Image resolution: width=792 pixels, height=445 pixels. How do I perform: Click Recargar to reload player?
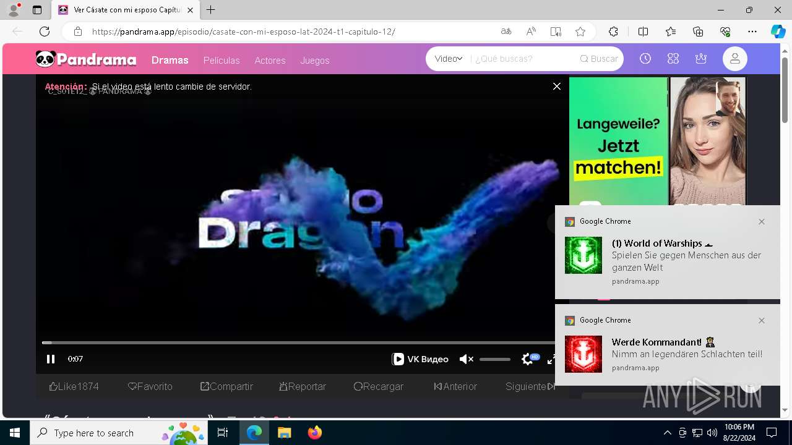click(x=379, y=386)
